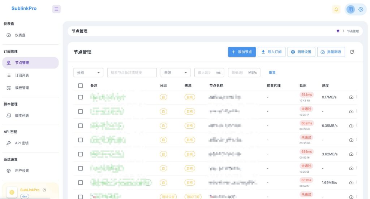Open 仪表盘 in the sidebar
The height and width of the screenshot is (199, 370).
[x=30, y=35]
